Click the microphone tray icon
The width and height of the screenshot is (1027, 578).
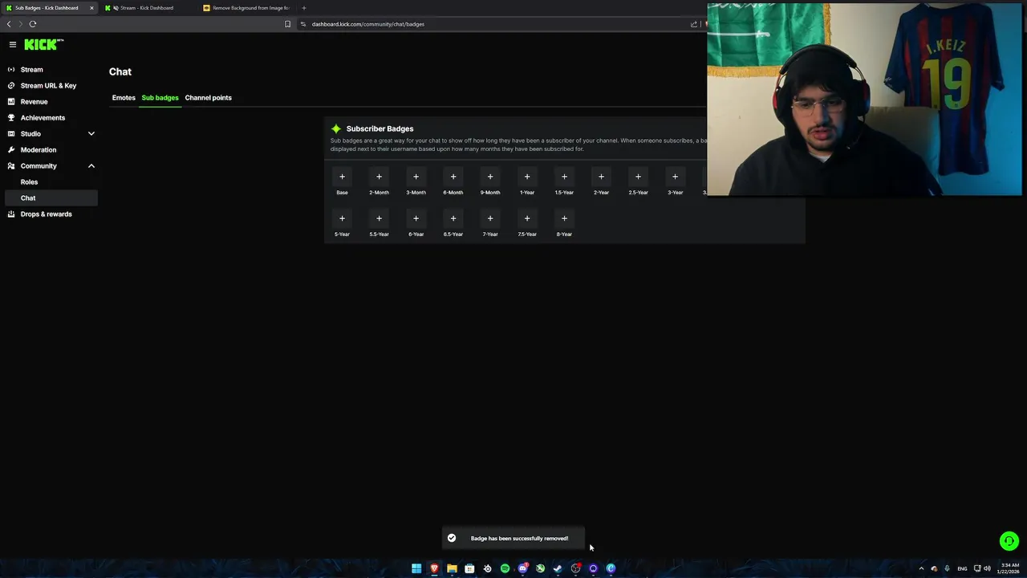(947, 568)
